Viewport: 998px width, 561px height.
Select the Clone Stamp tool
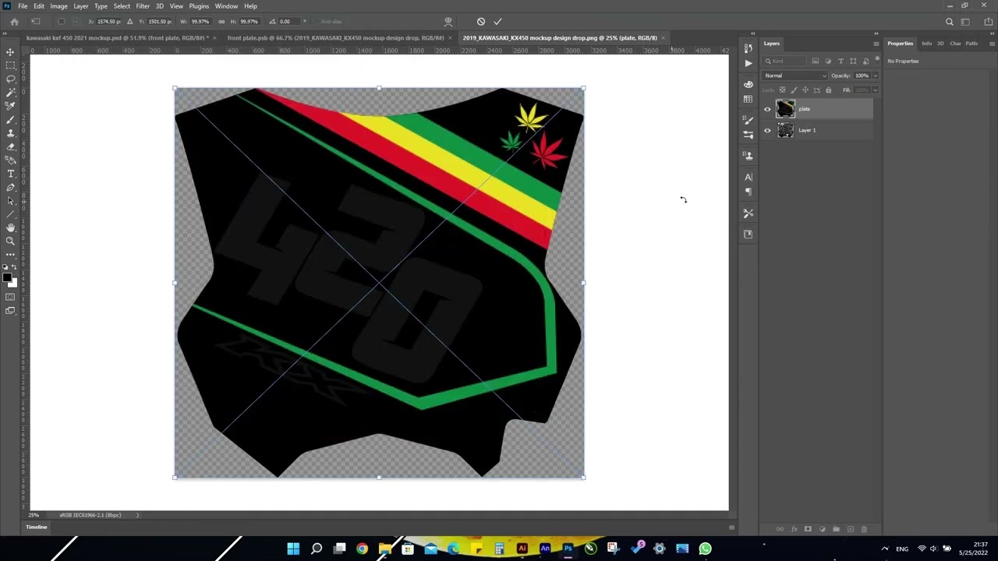tap(11, 133)
